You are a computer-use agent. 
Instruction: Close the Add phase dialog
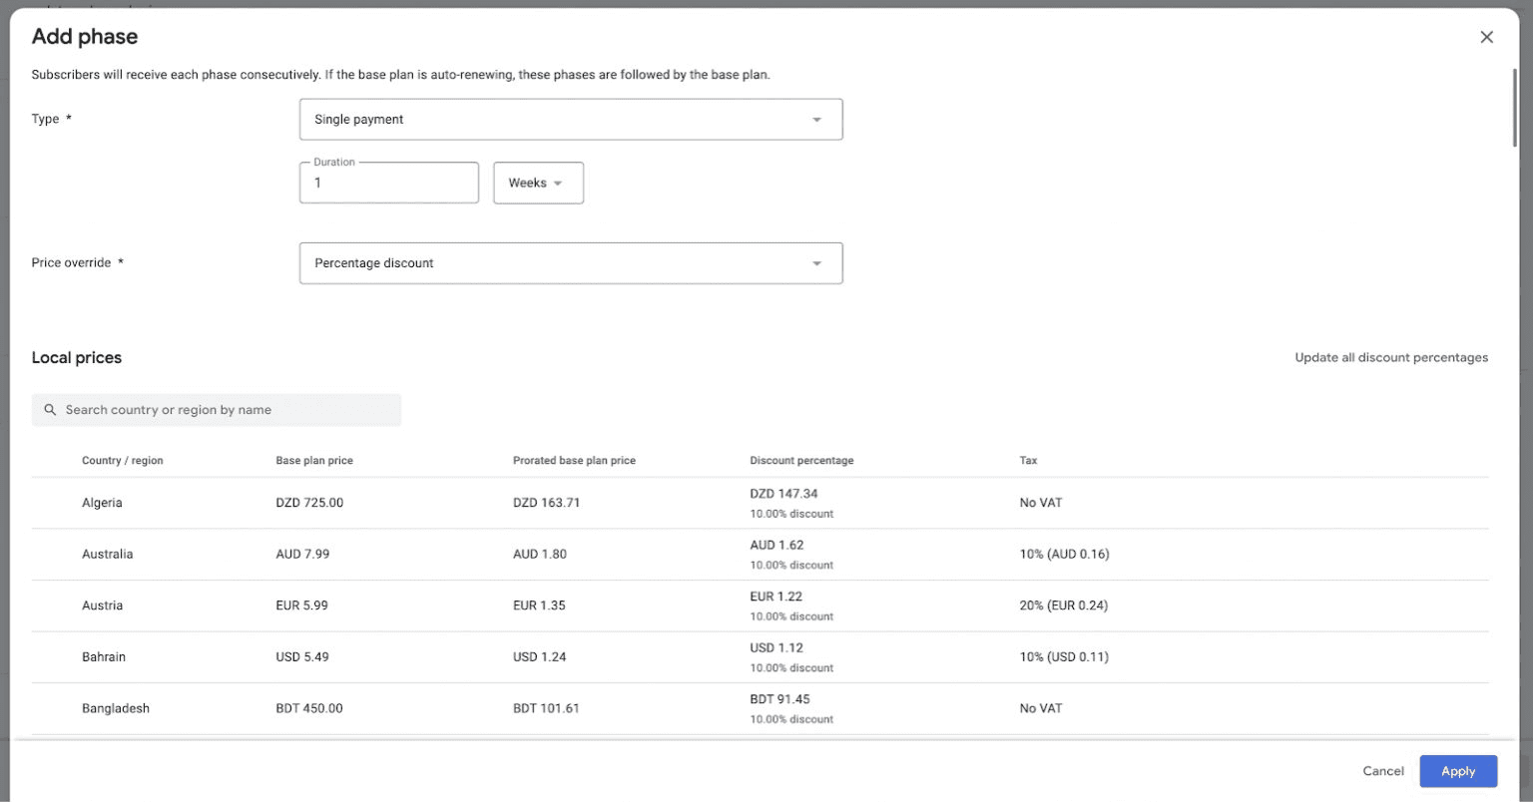pyautogui.click(x=1486, y=36)
